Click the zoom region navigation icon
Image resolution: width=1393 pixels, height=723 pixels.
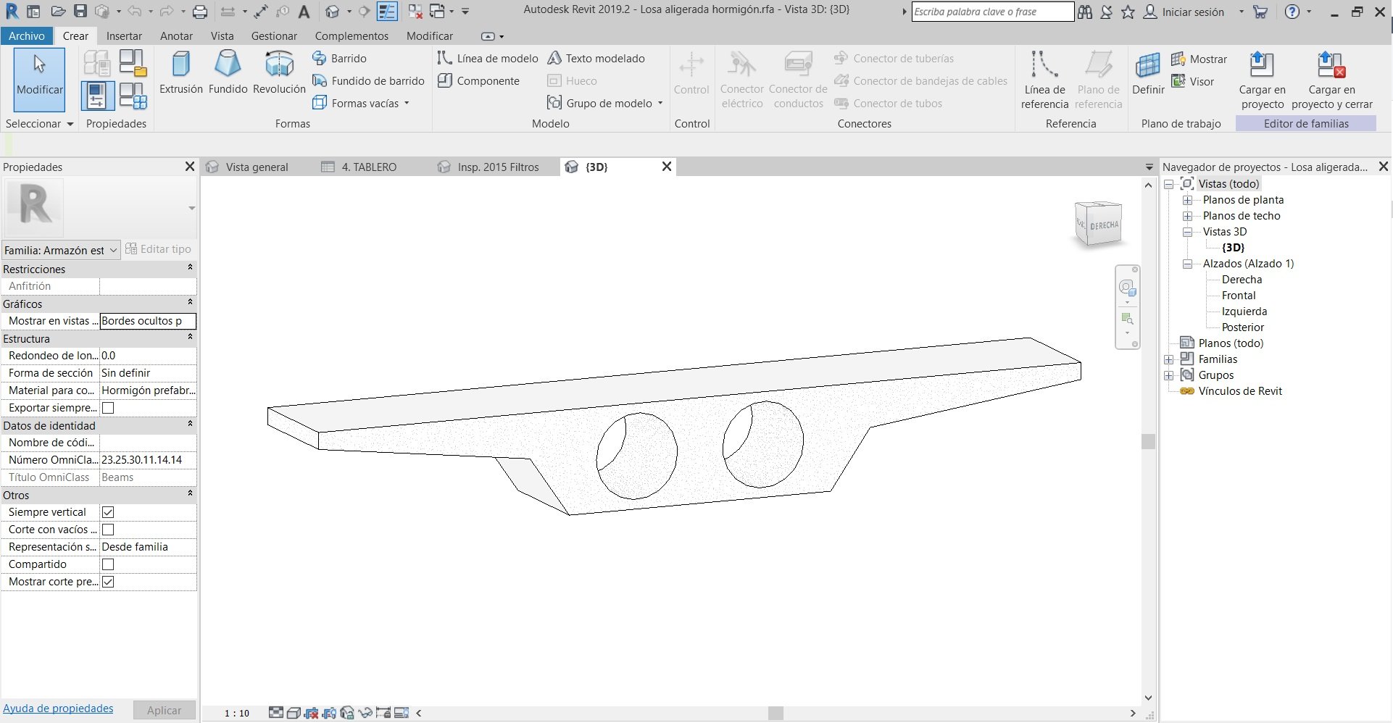coord(1126,319)
